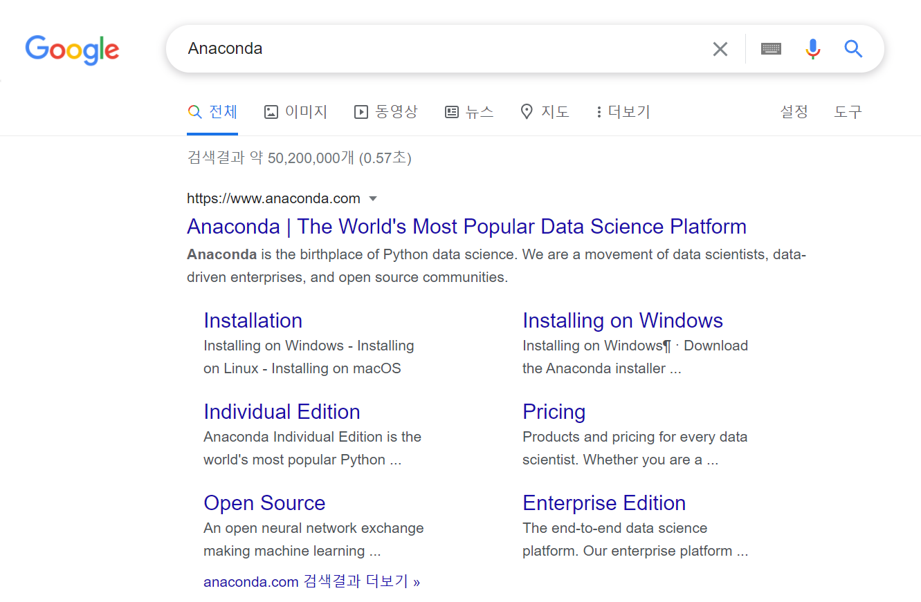The width and height of the screenshot is (921, 602).
Task: Click into the search field containing Anaconda
Action: tap(443, 49)
